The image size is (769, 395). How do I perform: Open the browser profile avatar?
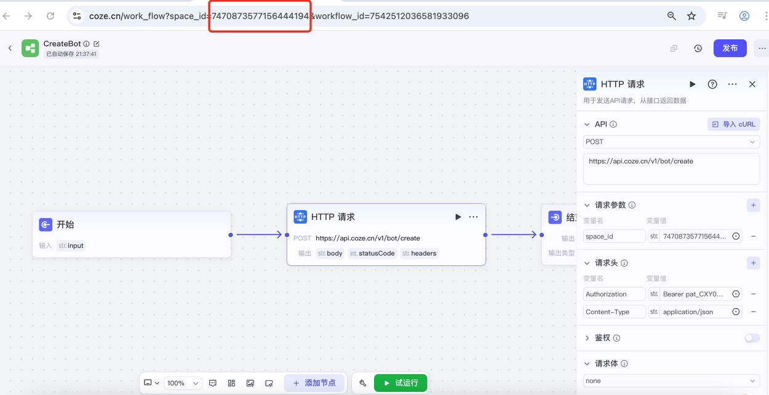pyautogui.click(x=744, y=16)
